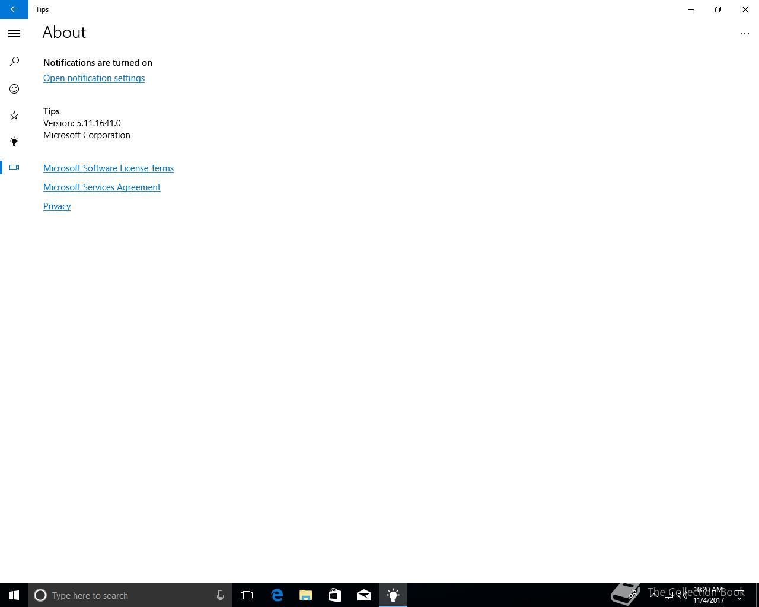Open Mail app from taskbar
This screenshot has width=759, height=607.
(x=363, y=595)
